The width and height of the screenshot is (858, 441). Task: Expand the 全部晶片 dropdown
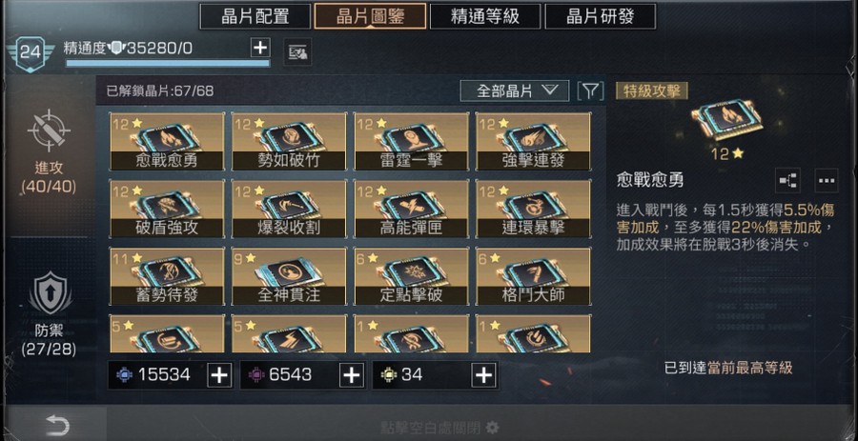515,90
